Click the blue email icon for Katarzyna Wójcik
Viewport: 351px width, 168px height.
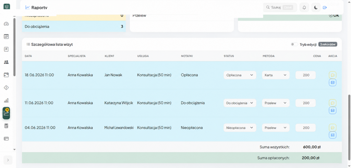click(x=332, y=110)
